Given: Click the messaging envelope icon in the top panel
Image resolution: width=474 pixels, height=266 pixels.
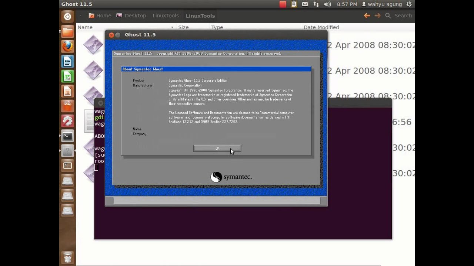Looking at the screenshot, I should click(305, 4).
